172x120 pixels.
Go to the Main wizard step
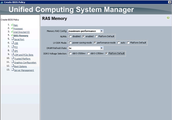pyautogui.click(x=15, y=25)
